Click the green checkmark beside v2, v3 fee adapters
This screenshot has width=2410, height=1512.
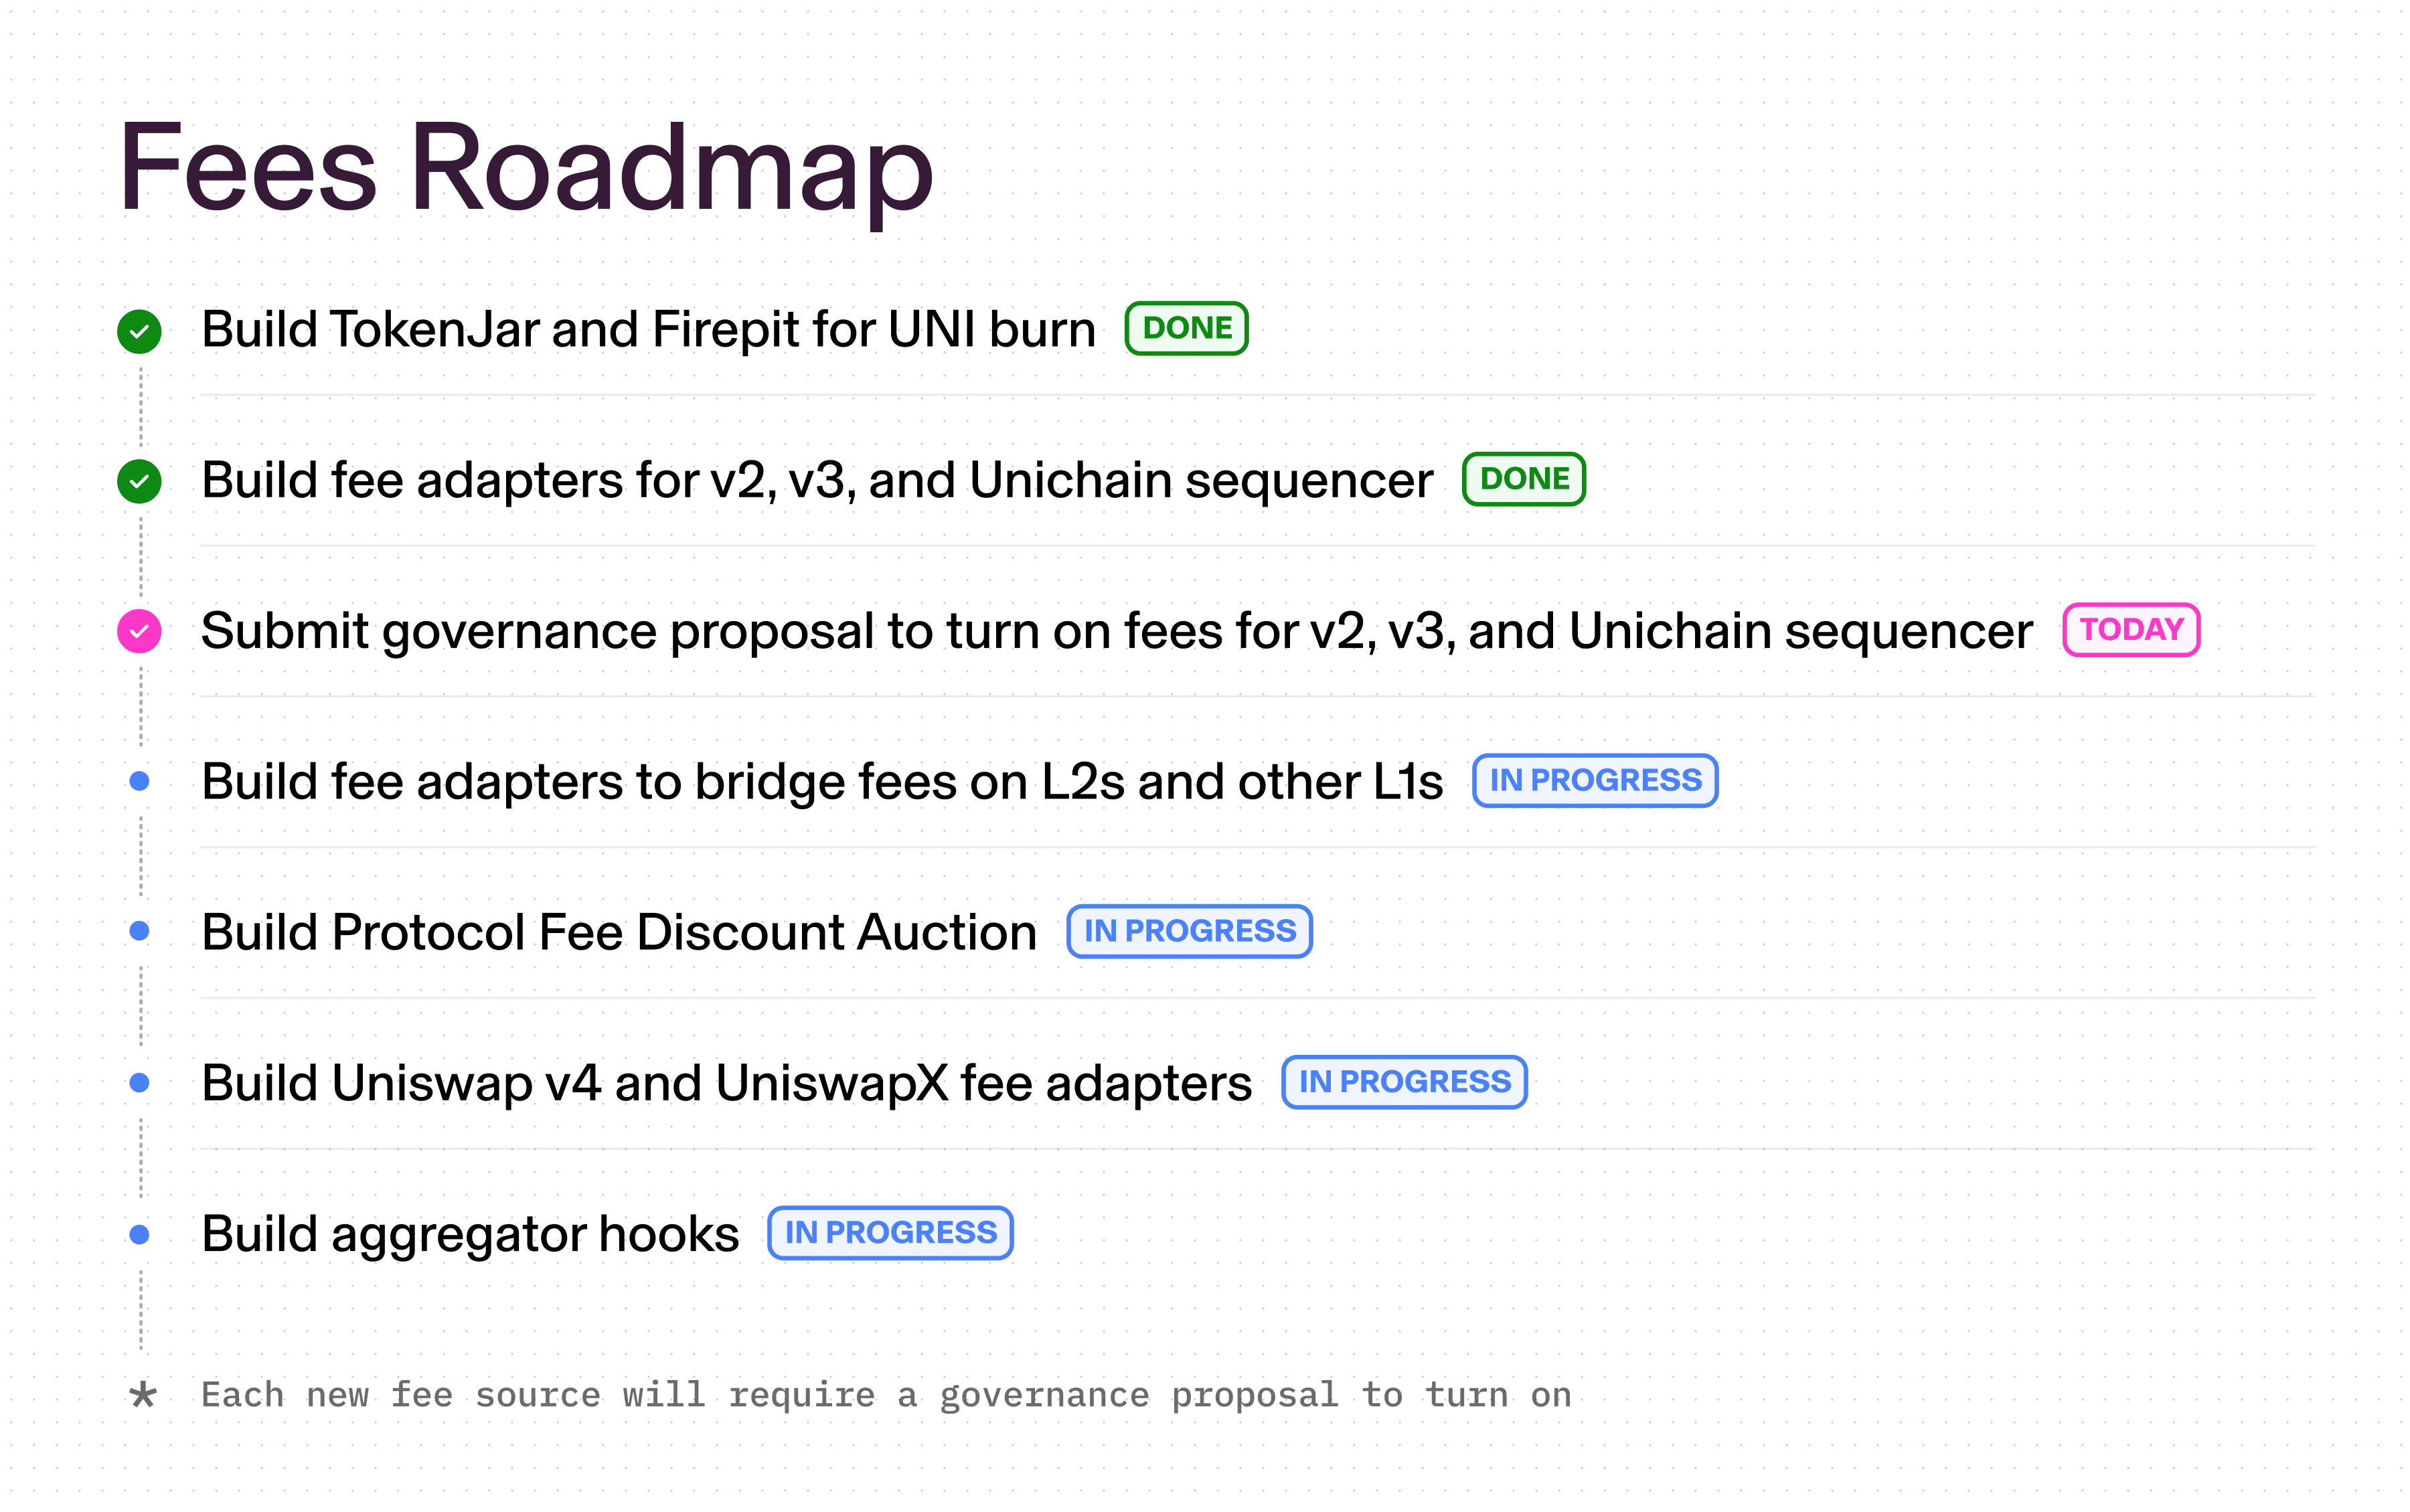pyautogui.click(x=139, y=482)
